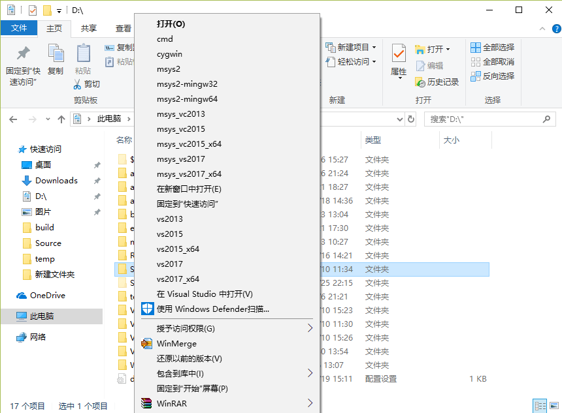Screen dimensions: 562x413
Task: Switch to details view icon in status bar
Action: pos(540,406)
